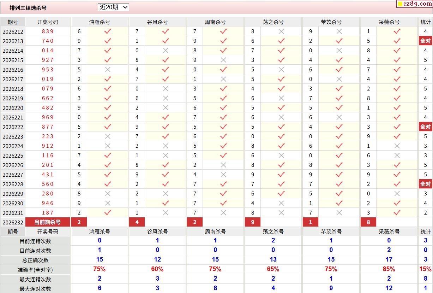Select the 当前期杀号 red label cell
The height and width of the screenshot is (293, 433).
(x=48, y=222)
